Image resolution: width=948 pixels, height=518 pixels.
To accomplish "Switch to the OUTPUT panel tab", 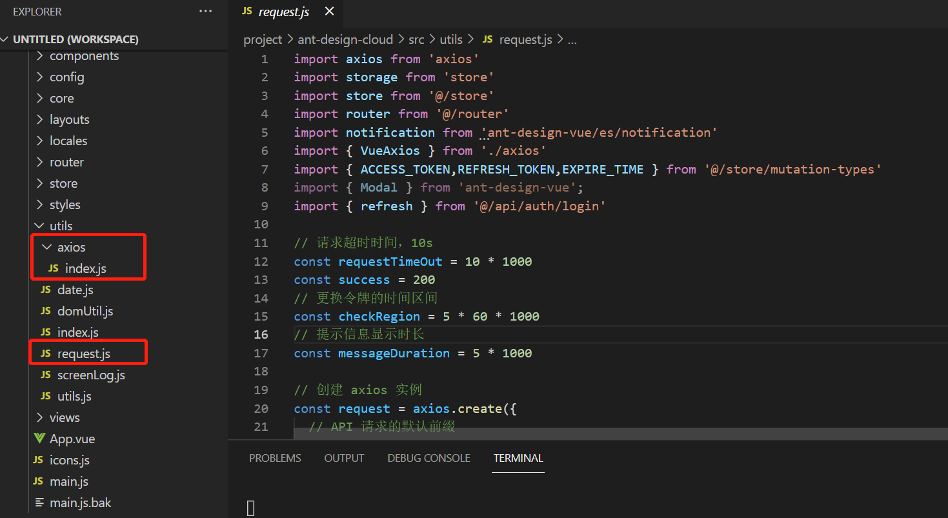I will coord(344,458).
